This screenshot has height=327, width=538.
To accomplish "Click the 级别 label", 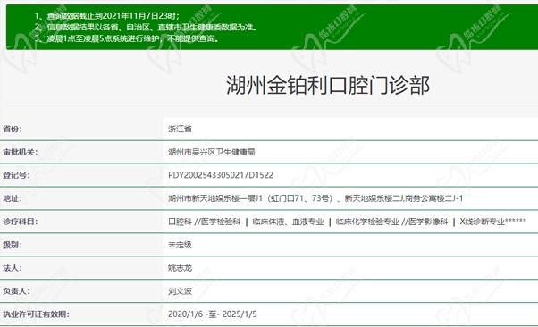I will (13, 245).
